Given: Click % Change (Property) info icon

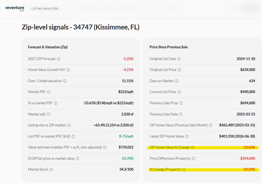Looking at the screenshot, I should (x=184, y=170).
